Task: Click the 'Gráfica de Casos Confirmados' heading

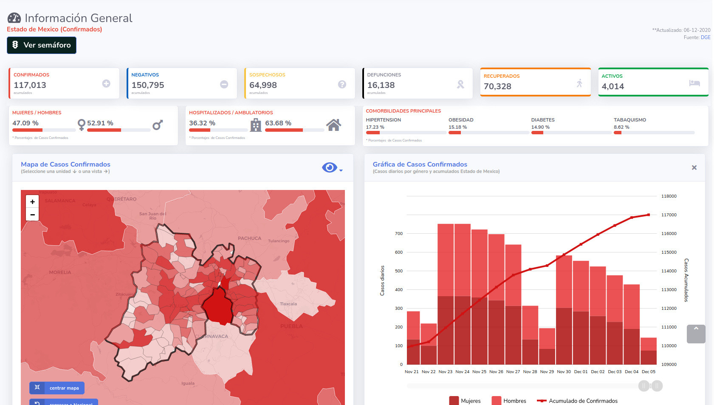Action: [x=420, y=164]
